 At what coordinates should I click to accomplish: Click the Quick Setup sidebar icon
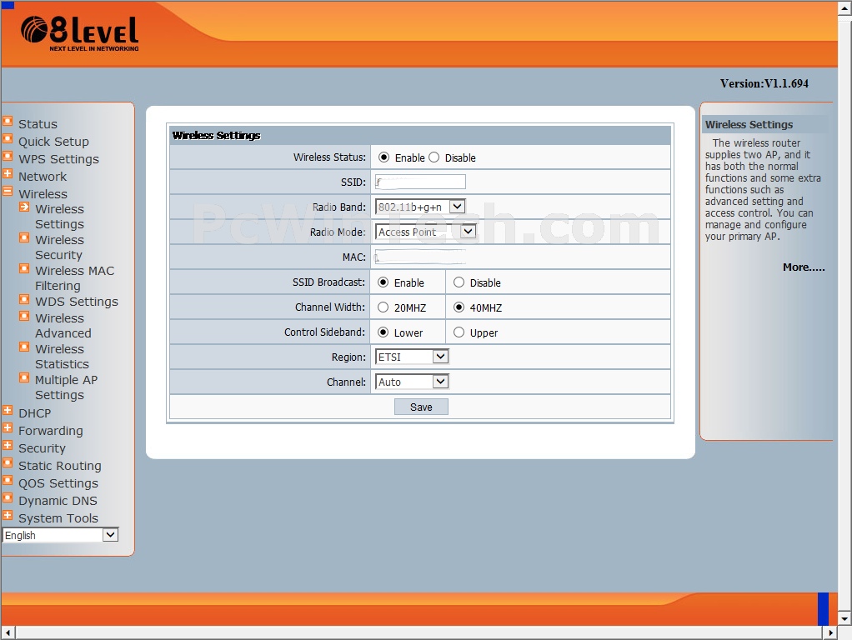(x=8, y=139)
